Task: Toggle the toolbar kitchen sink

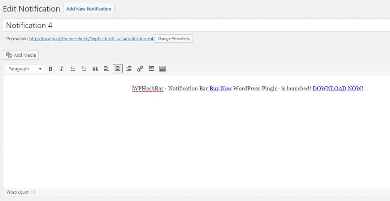Action: point(162,69)
